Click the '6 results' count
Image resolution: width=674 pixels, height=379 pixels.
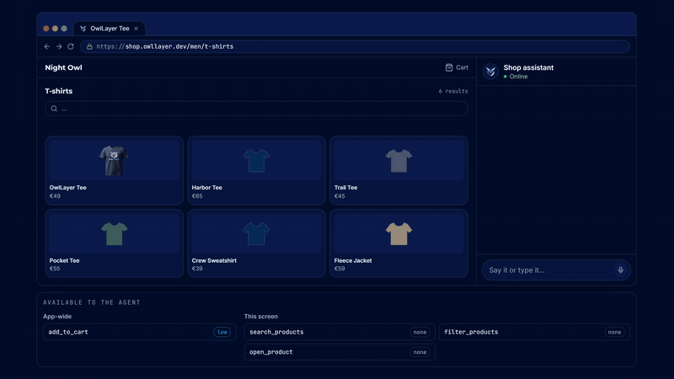[x=453, y=91]
